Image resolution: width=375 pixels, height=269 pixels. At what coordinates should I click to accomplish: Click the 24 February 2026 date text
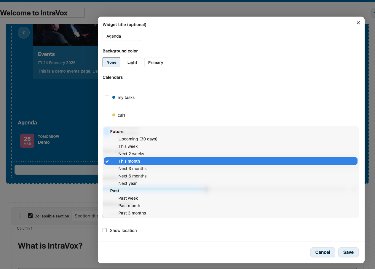point(59,63)
